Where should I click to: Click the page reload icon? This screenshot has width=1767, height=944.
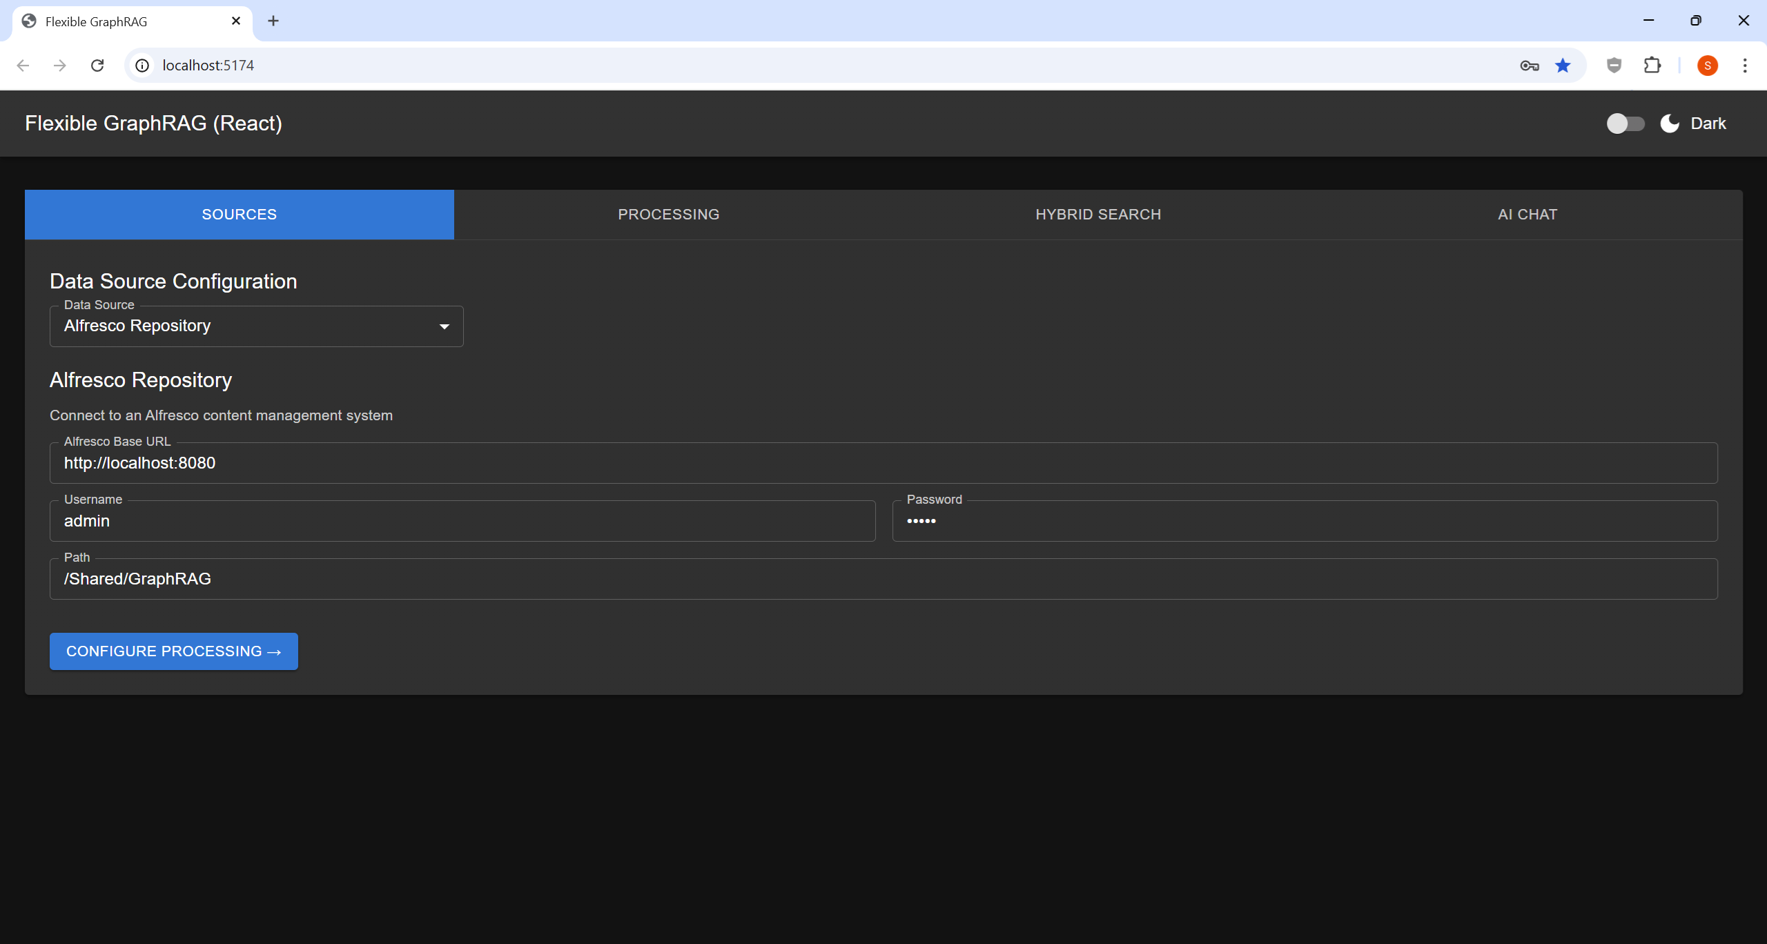[x=97, y=65]
